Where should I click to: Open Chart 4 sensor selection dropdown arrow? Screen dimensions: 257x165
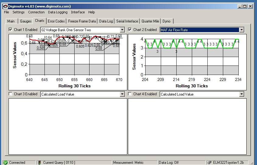point(241,94)
